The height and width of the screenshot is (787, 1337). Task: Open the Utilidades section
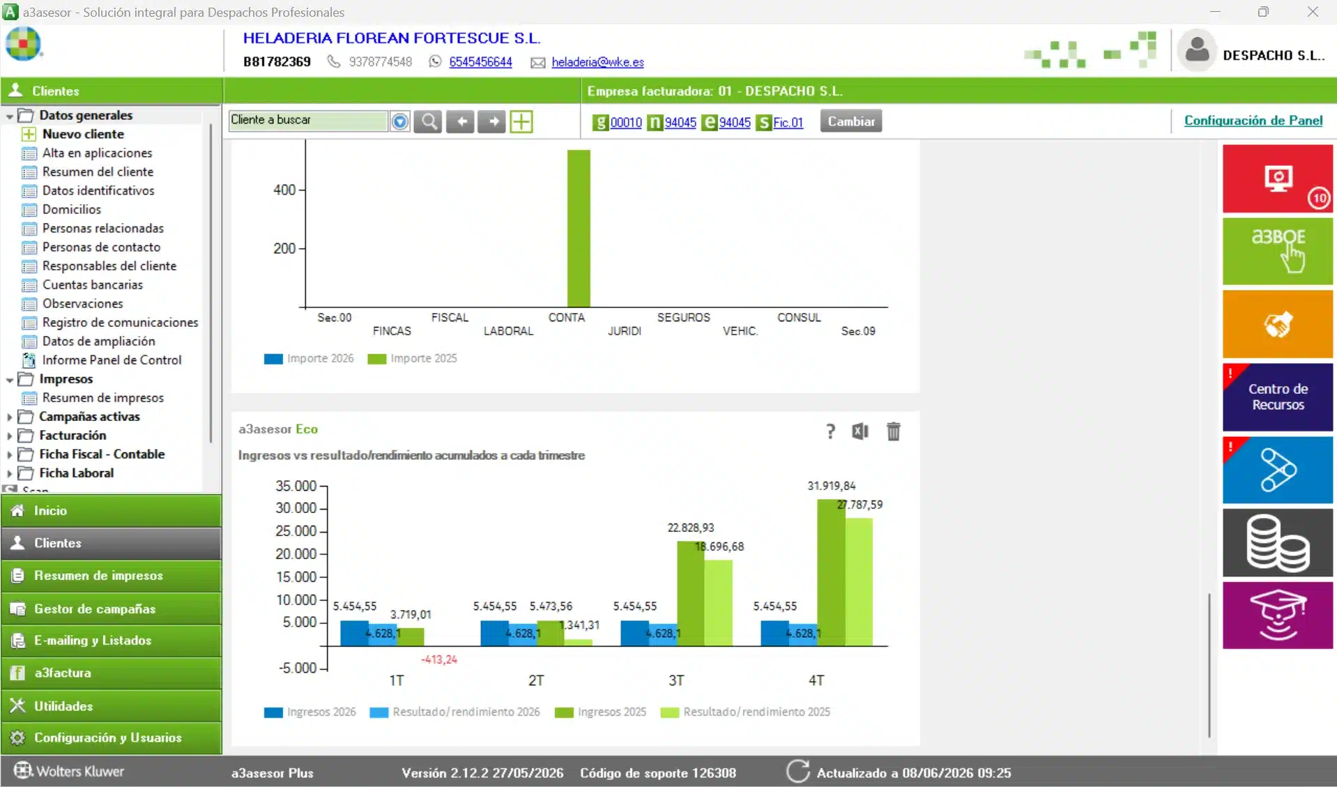112,705
